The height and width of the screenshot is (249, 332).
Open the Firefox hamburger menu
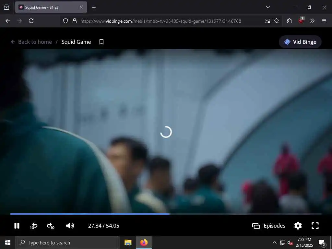pos(324,21)
